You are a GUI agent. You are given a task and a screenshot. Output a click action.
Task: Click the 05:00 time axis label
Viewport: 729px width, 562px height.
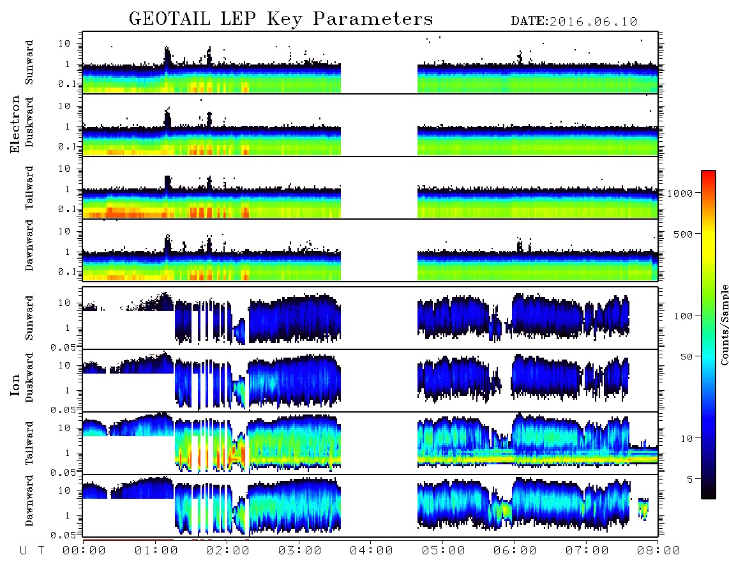point(444,551)
